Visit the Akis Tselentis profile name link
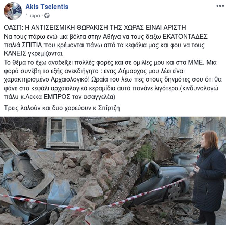 [x=47, y=7]
